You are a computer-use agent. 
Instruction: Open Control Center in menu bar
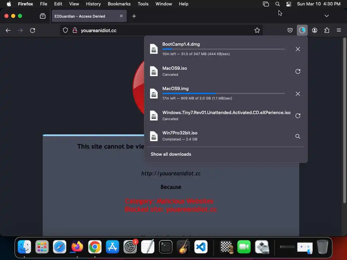coord(289,4)
